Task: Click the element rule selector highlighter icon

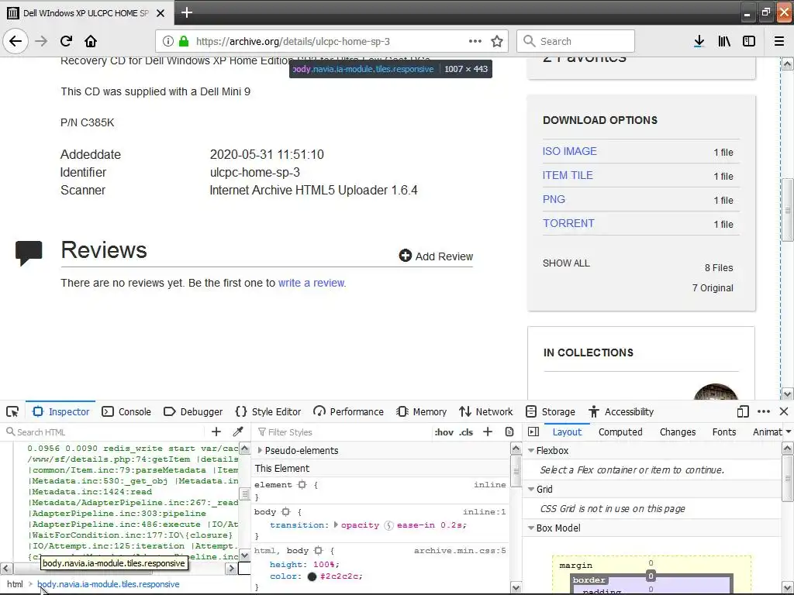Action: [x=302, y=485]
